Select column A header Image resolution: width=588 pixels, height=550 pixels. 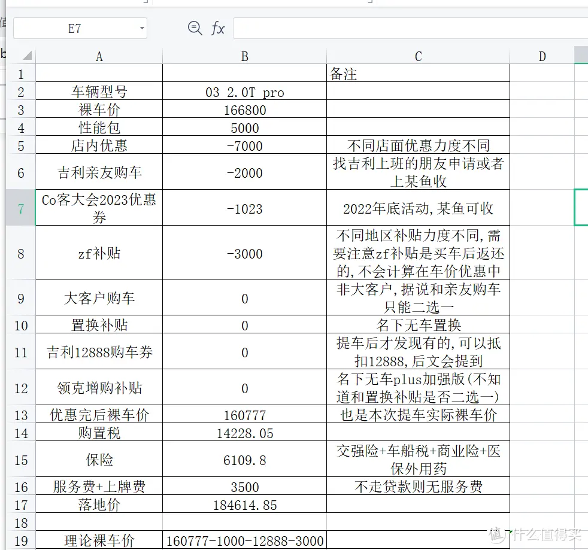tap(99, 56)
